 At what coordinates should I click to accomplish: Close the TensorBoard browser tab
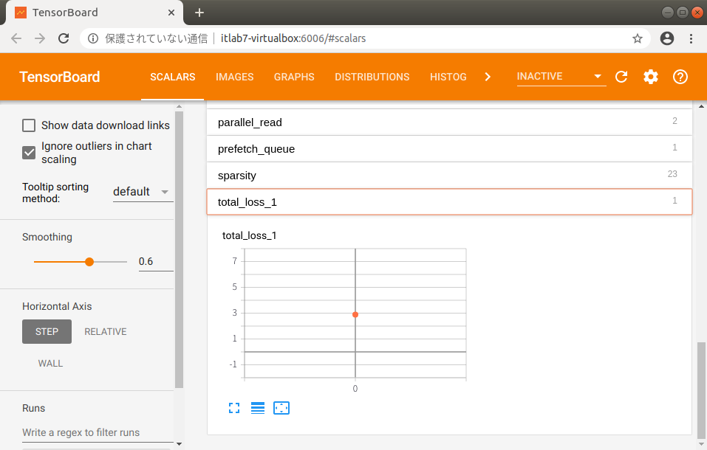pyautogui.click(x=171, y=13)
